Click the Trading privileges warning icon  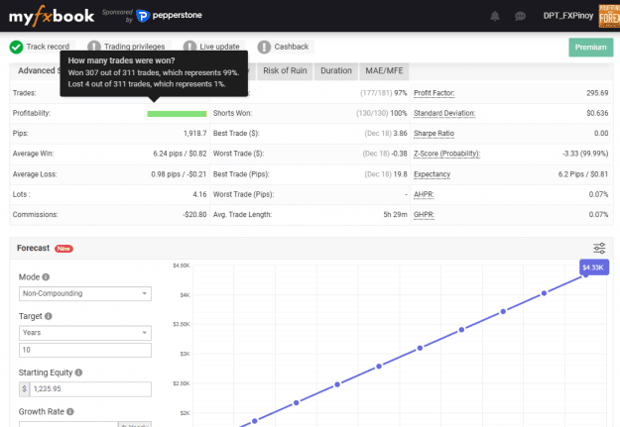pos(93,47)
